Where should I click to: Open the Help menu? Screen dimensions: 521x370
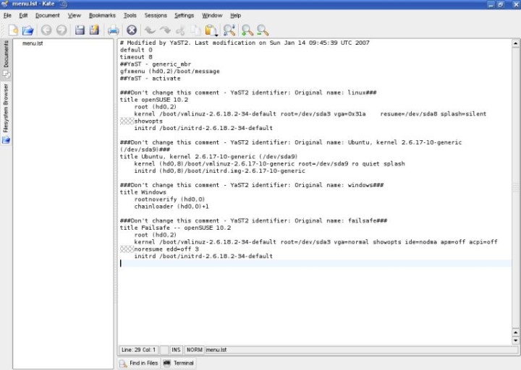(x=236, y=15)
